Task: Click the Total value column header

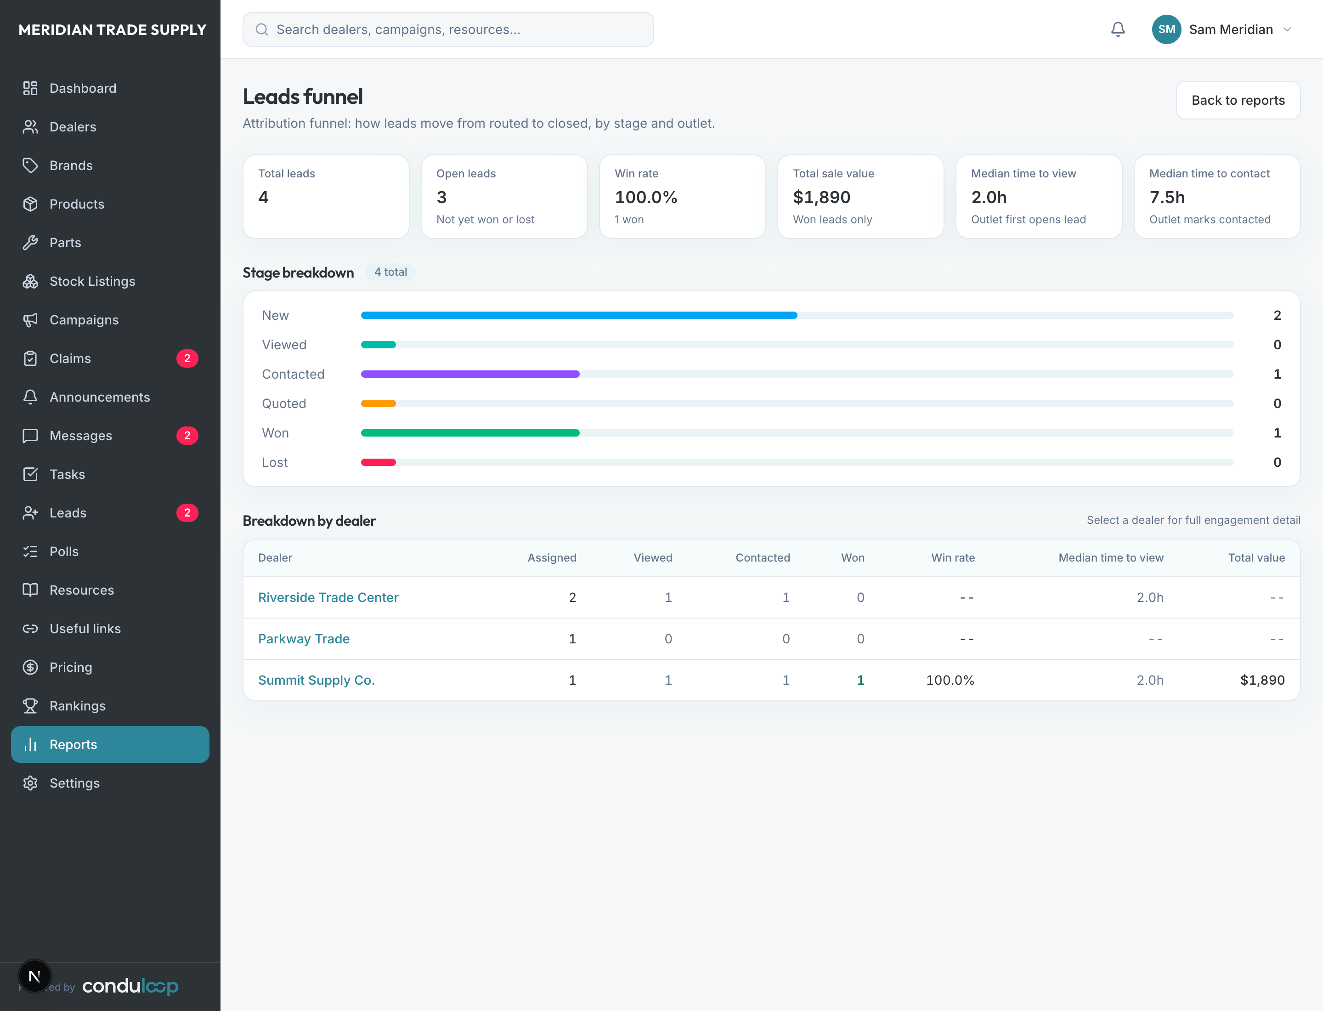Action: point(1256,558)
